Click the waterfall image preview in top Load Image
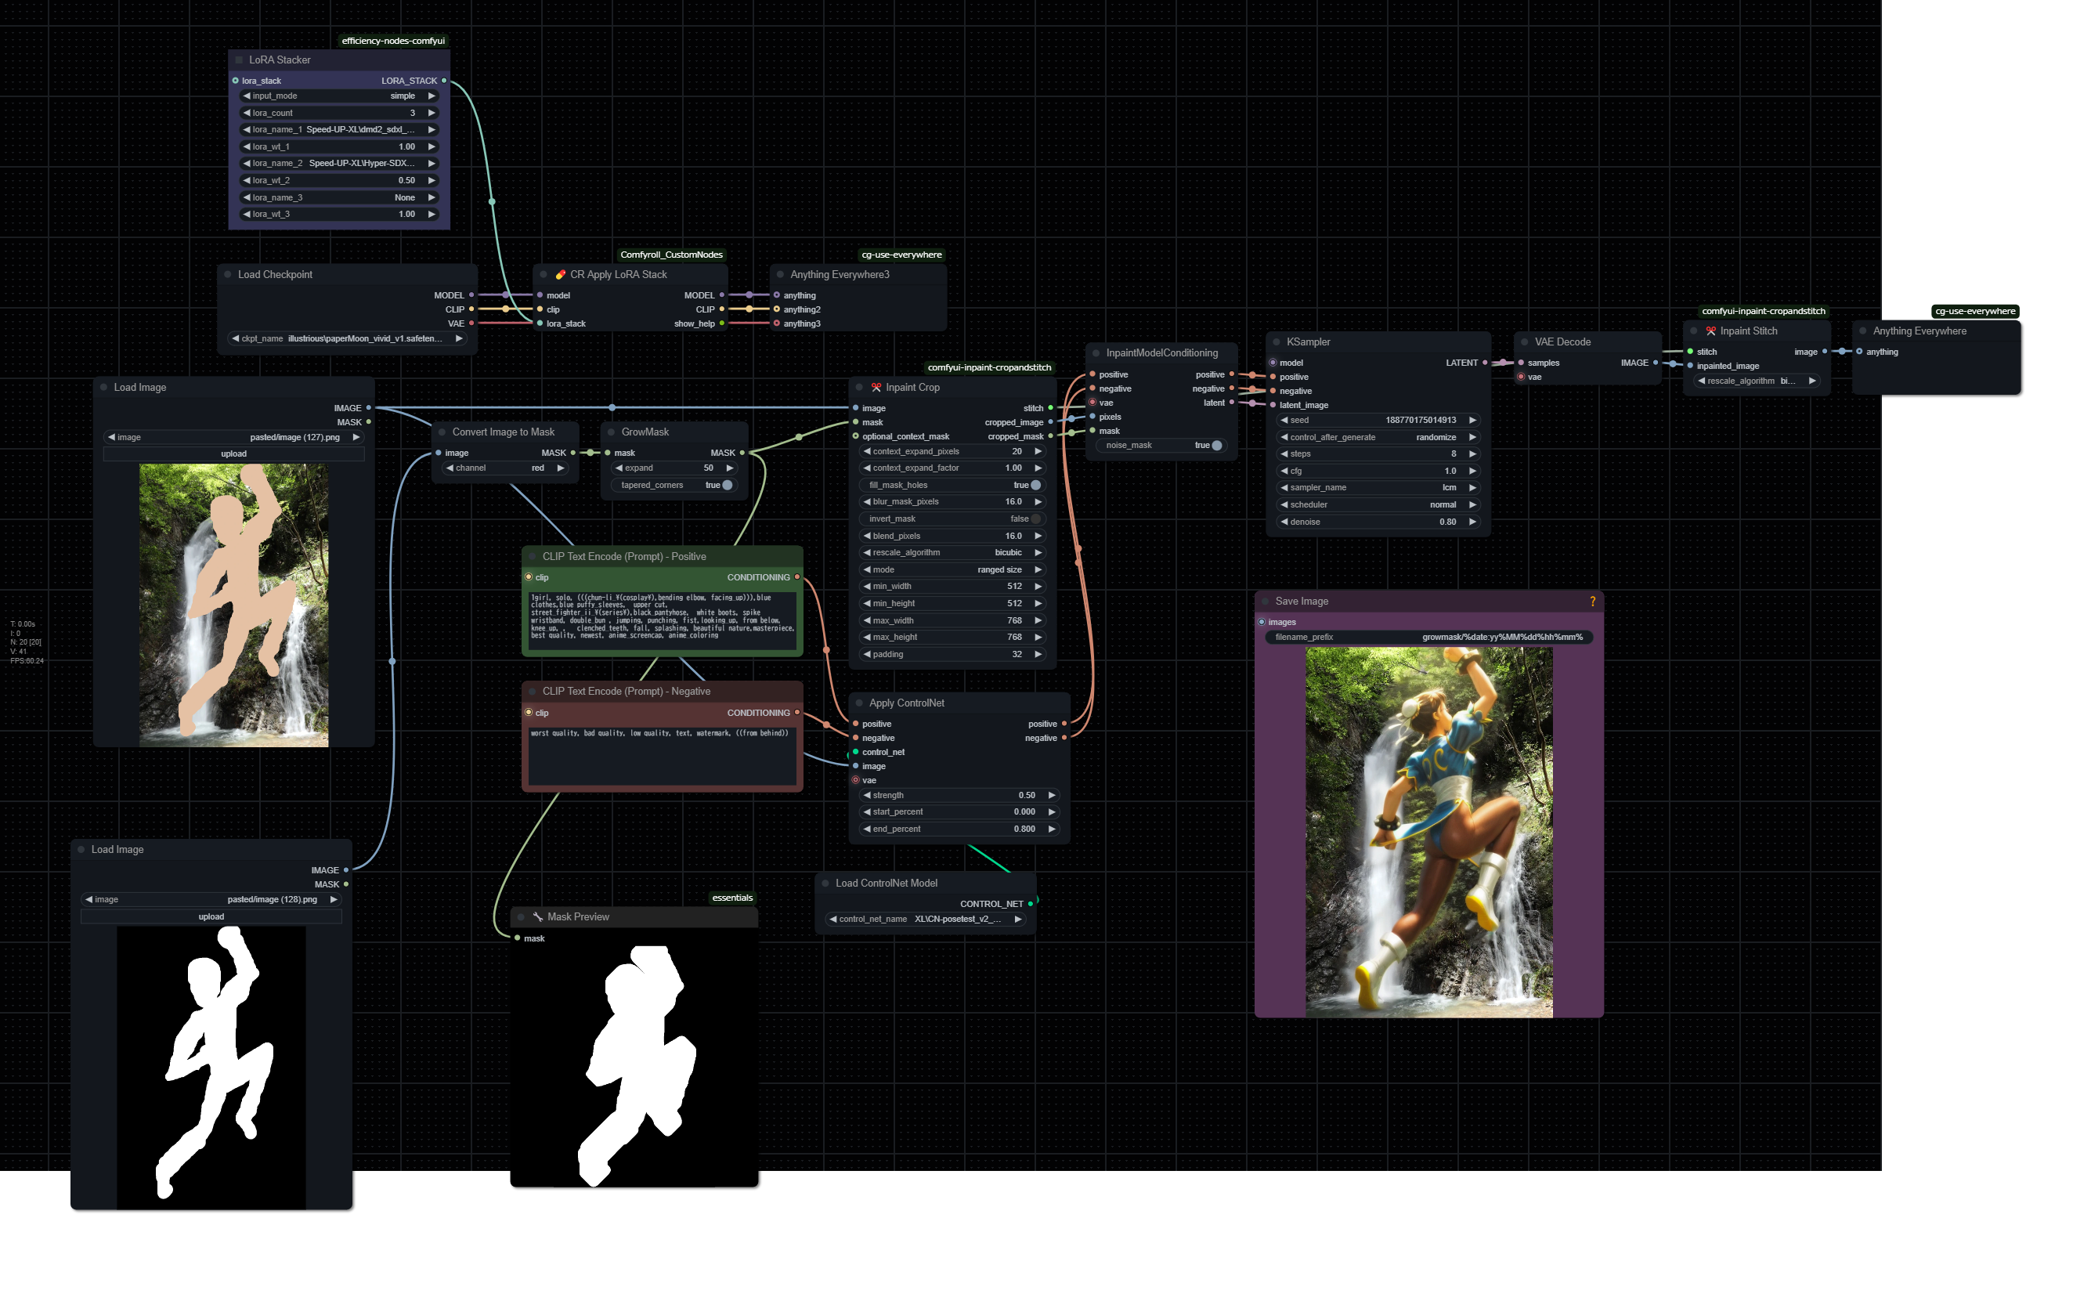The height and width of the screenshot is (1301, 2091). [233, 605]
